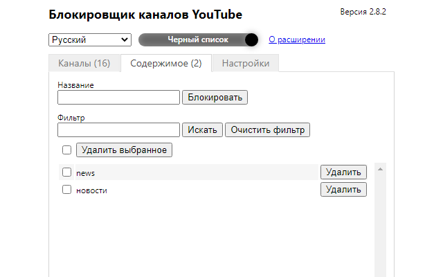Delete the news entry with Удалить
This screenshot has height=277, width=443.
(343, 172)
